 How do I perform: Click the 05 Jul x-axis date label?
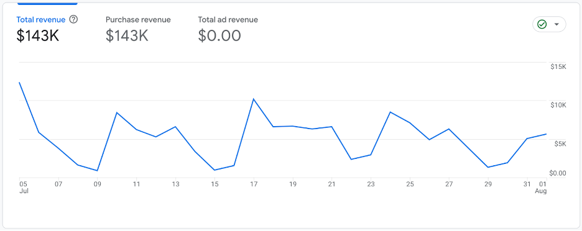pos(23,188)
